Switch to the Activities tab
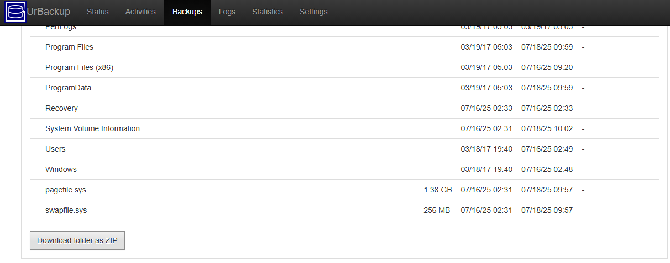This screenshot has width=670, height=263. pos(140,12)
